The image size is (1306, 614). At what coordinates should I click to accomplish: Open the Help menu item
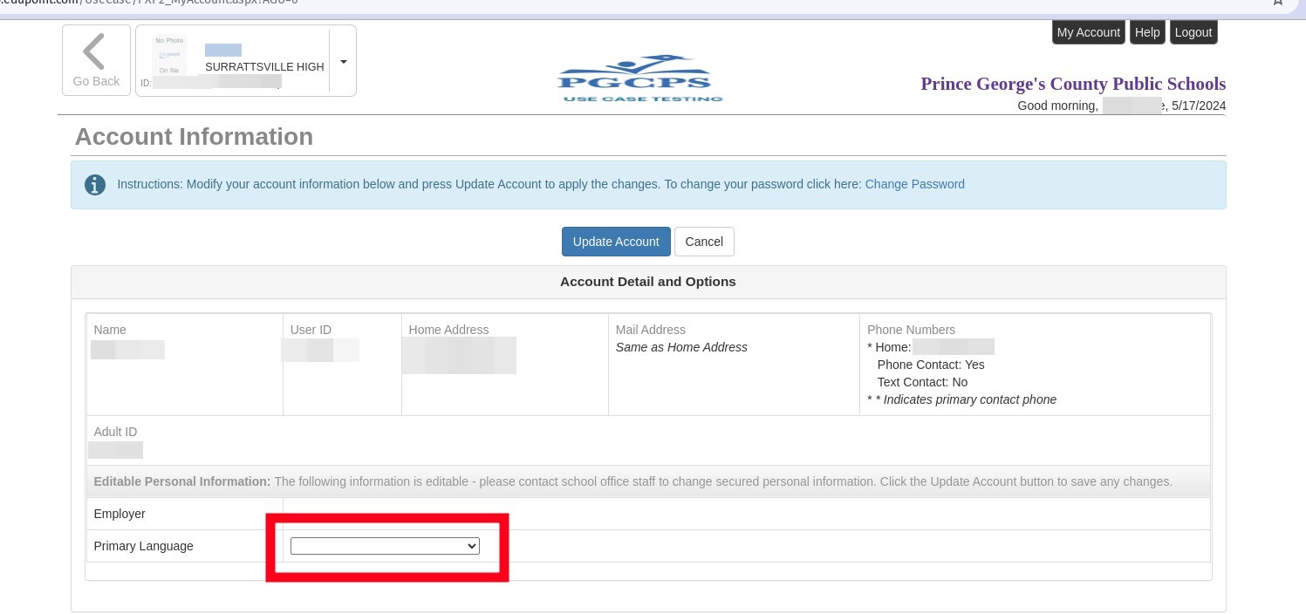click(1146, 32)
